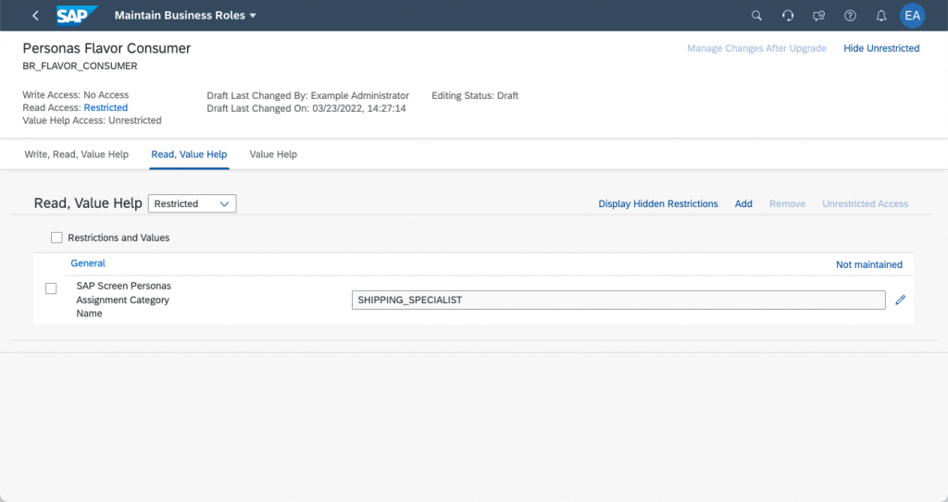Edit SHIPPING_SPECIALIST value with pencil icon
Viewport: 948px width, 502px height.
click(900, 300)
